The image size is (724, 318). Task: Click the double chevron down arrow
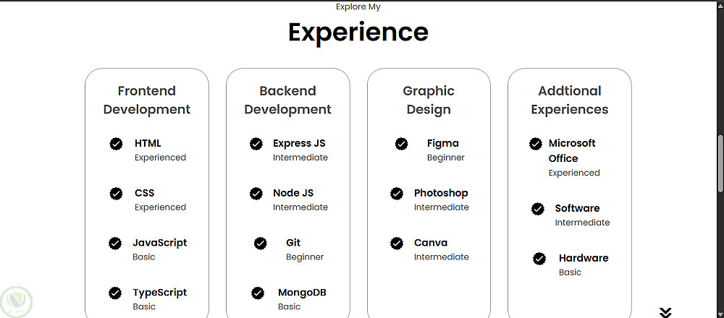tap(665, 312)
